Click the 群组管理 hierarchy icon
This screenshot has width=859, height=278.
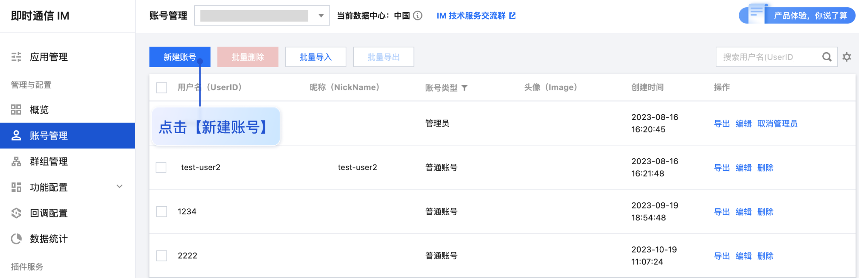16,161
